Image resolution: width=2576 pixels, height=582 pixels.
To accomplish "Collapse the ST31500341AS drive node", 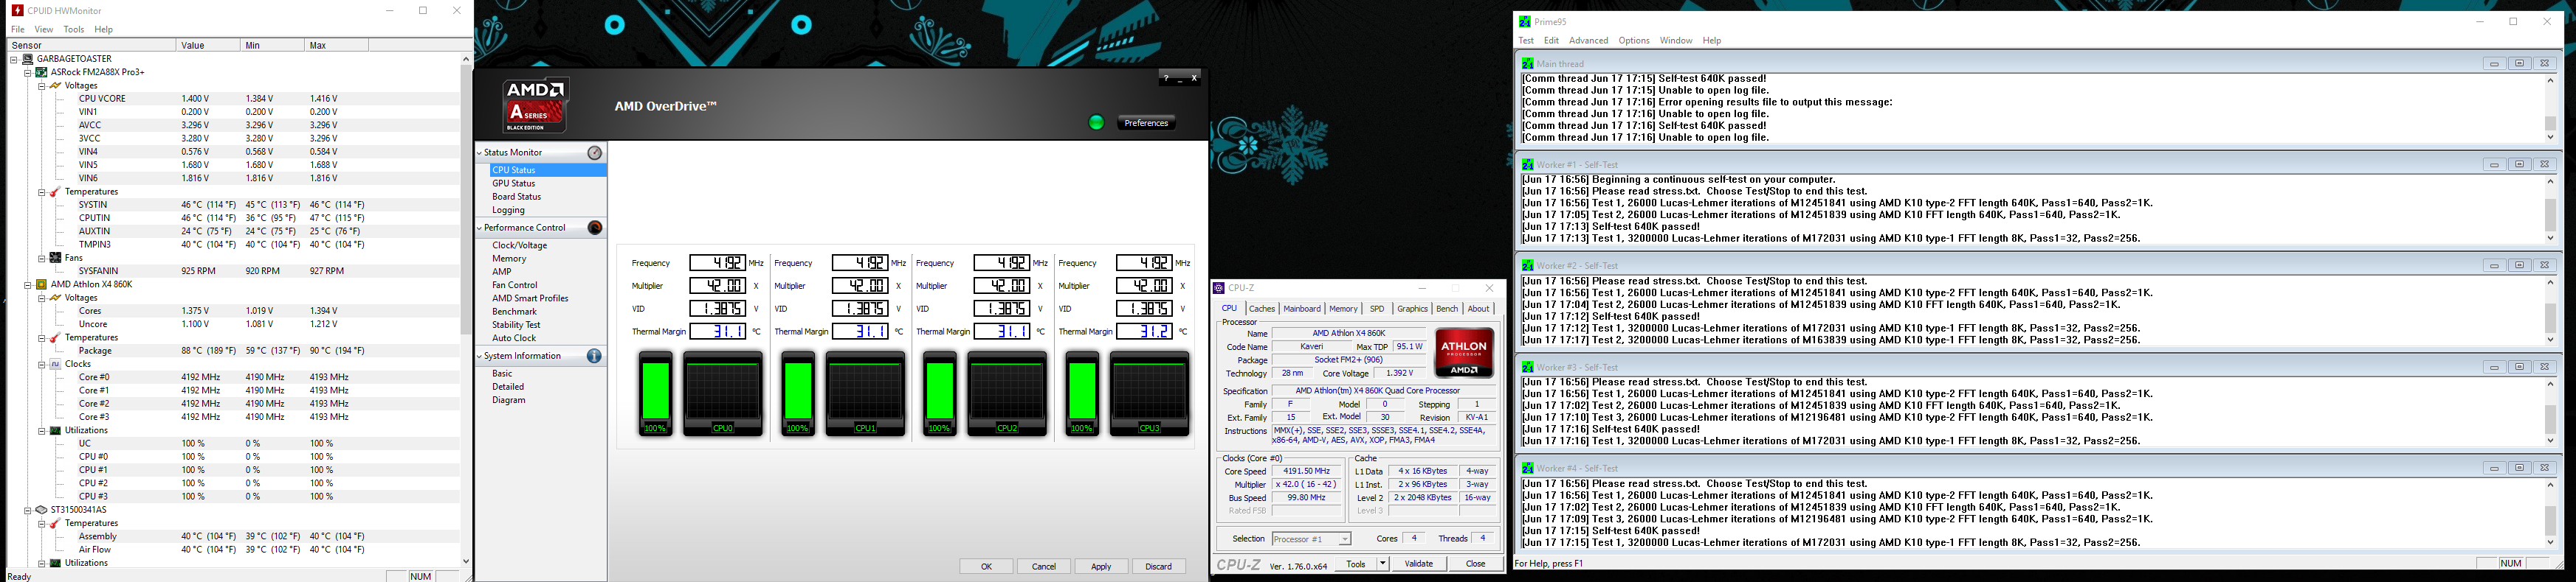I will click(28, 510).
